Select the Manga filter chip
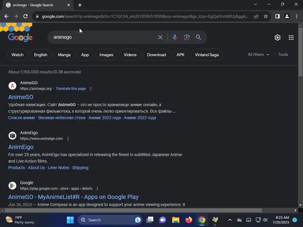The height and width of the screenshot is (227, 303). pos(64,55)
